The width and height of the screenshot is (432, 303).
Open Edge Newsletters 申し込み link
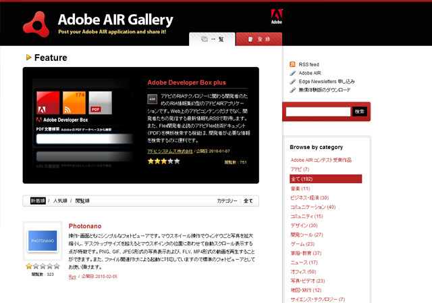point(327,81)
